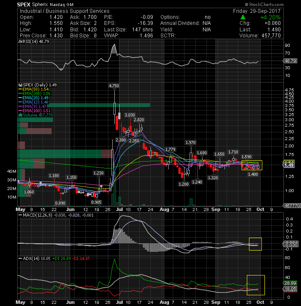
Task: Click the 1.200 low price label
Action: (x=184, y=184)
